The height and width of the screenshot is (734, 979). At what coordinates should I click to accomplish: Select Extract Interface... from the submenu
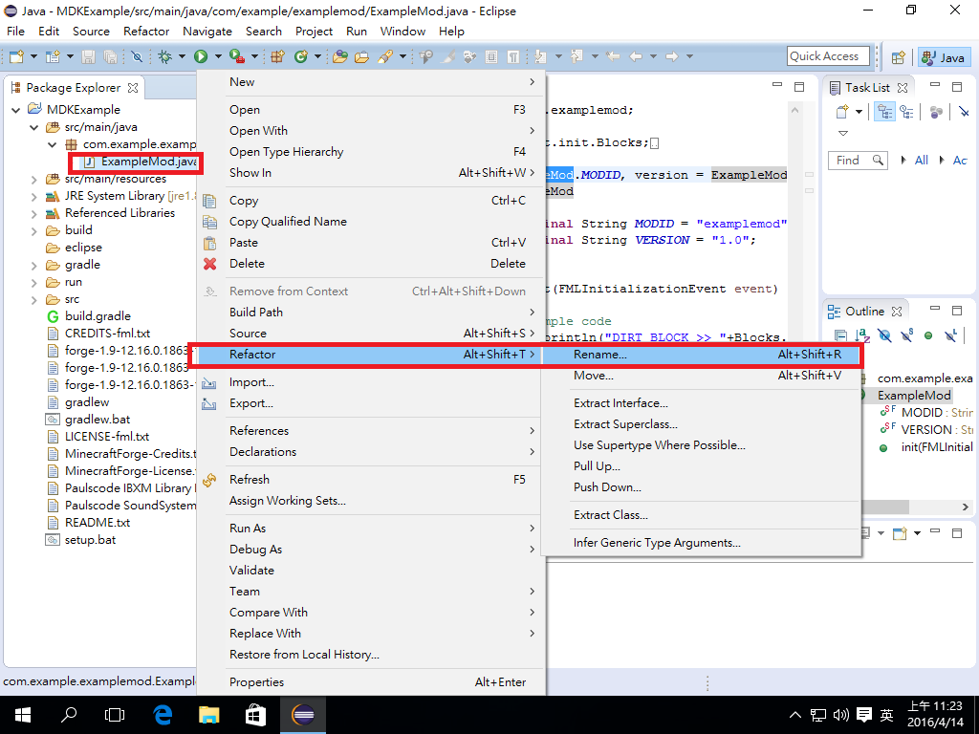tap(702, 403)
